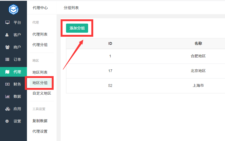
Task: Click the hexagon logo icon at top
Action: pyautogui.click(x=13, y=9)
